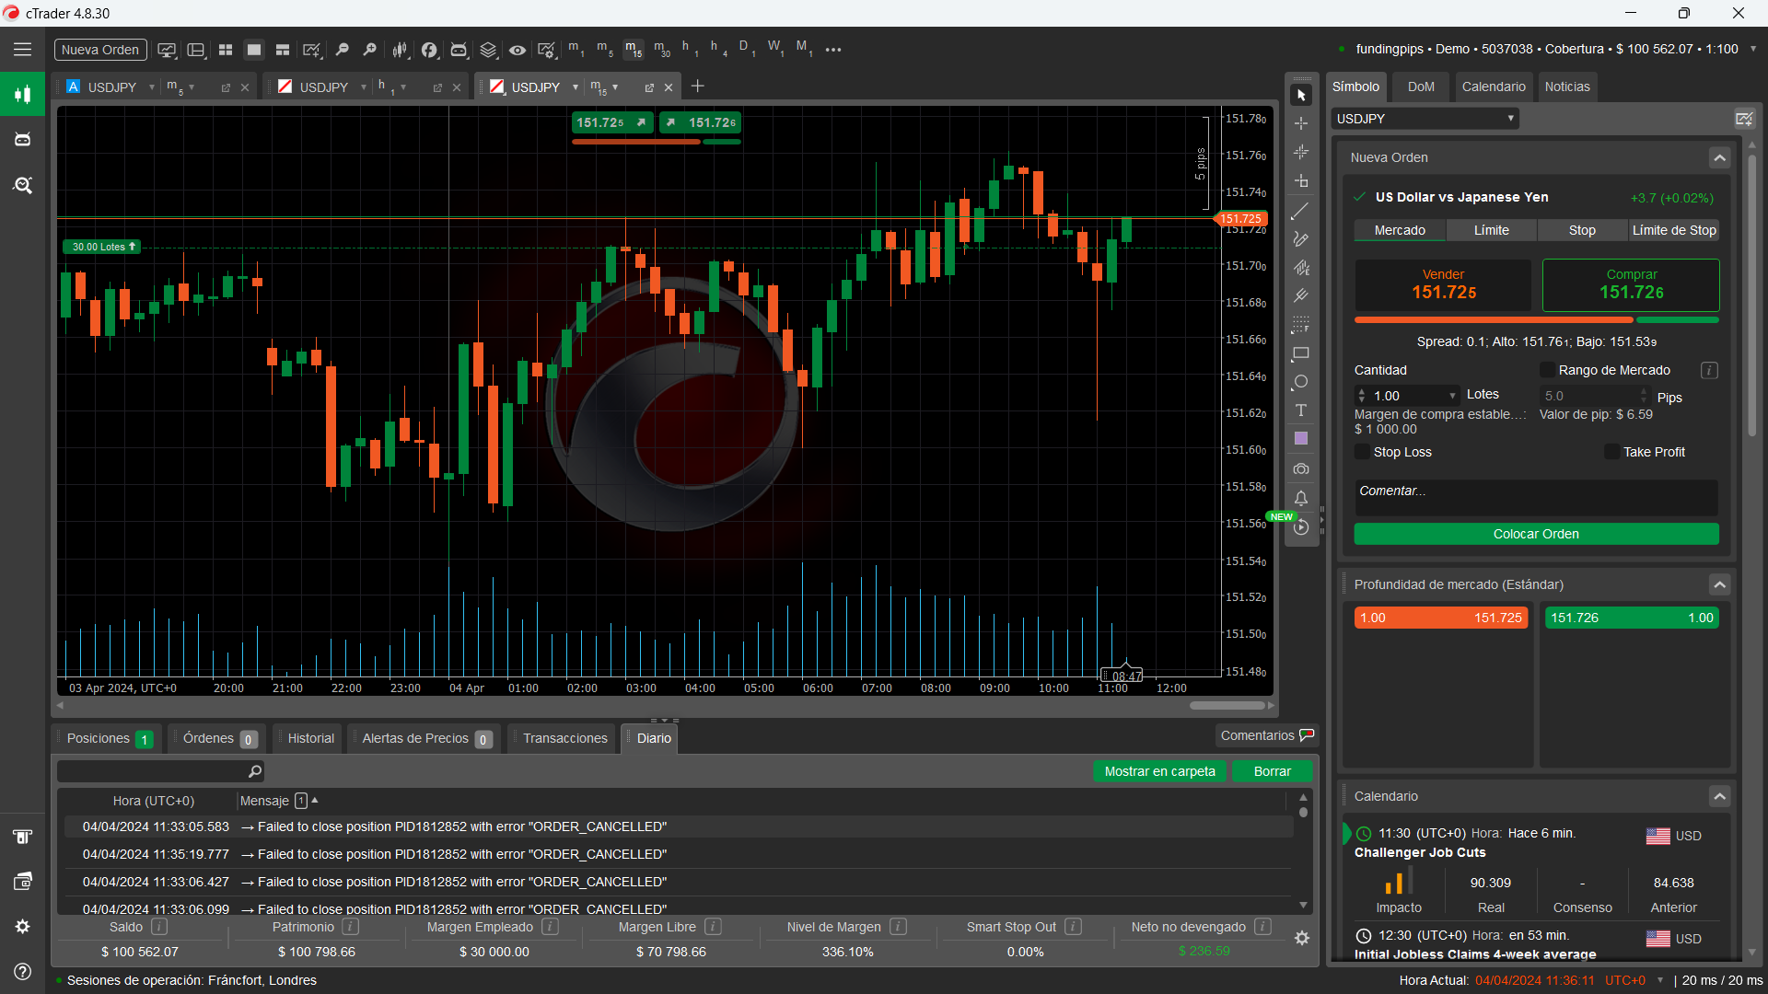Screen dimensions: 1768x994
Task: Open the market replay tool marked NEW
Action: click(x=1301, y=527)
